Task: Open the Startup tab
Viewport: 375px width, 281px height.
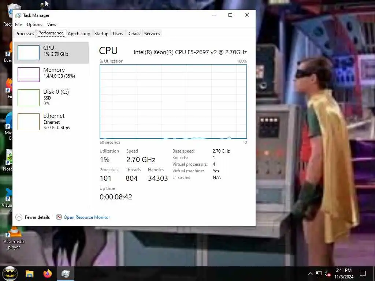Action: click(x=101, y=33)
